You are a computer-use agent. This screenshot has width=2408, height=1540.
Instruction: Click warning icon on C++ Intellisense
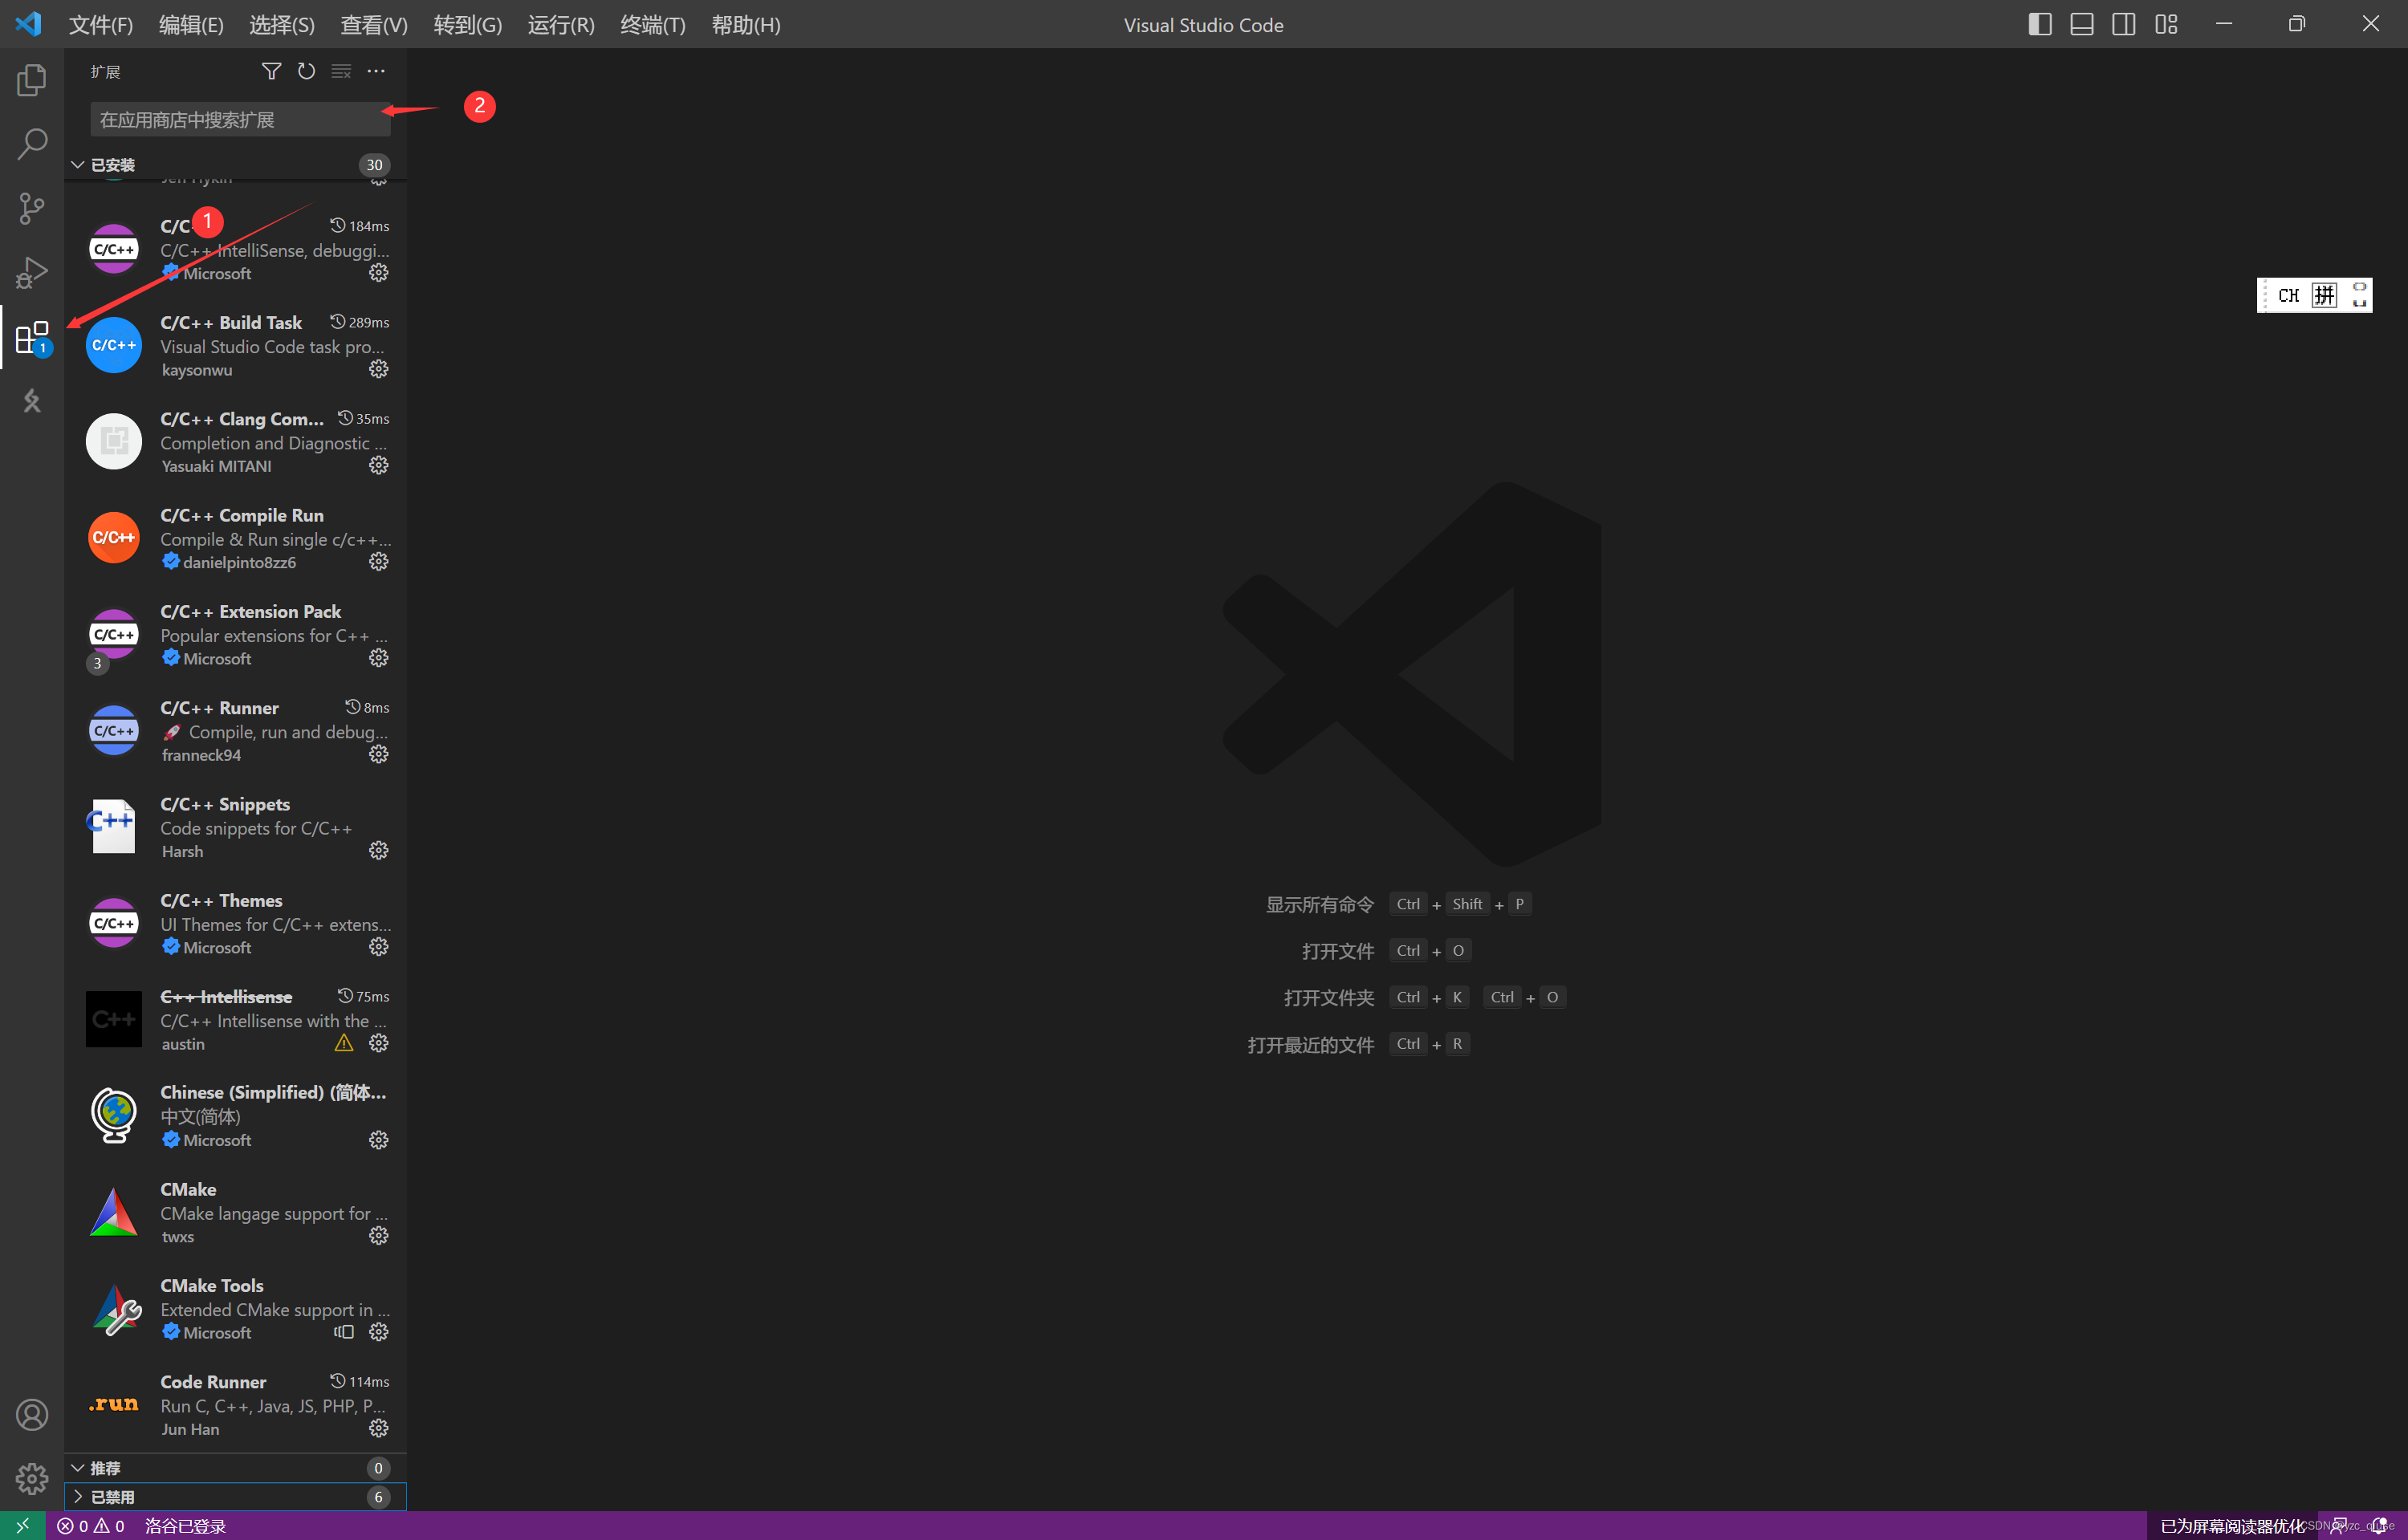344,1043
